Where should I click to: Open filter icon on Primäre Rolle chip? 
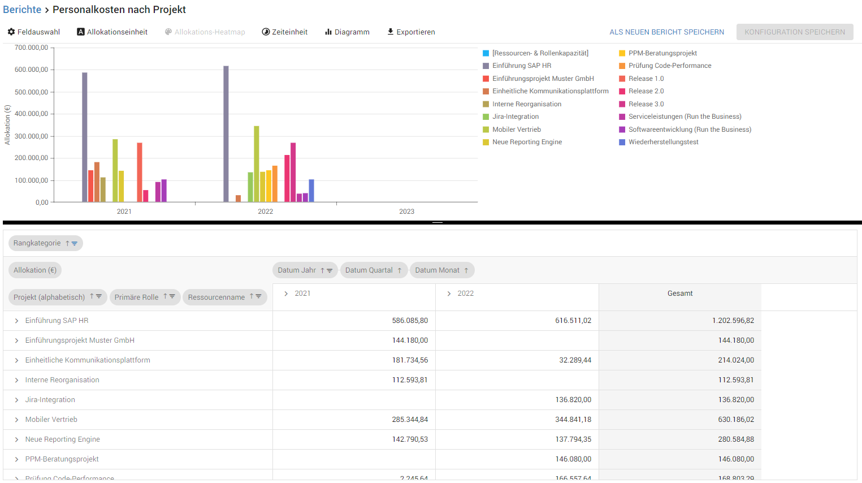pyautogui.click(x=172, y=296)
